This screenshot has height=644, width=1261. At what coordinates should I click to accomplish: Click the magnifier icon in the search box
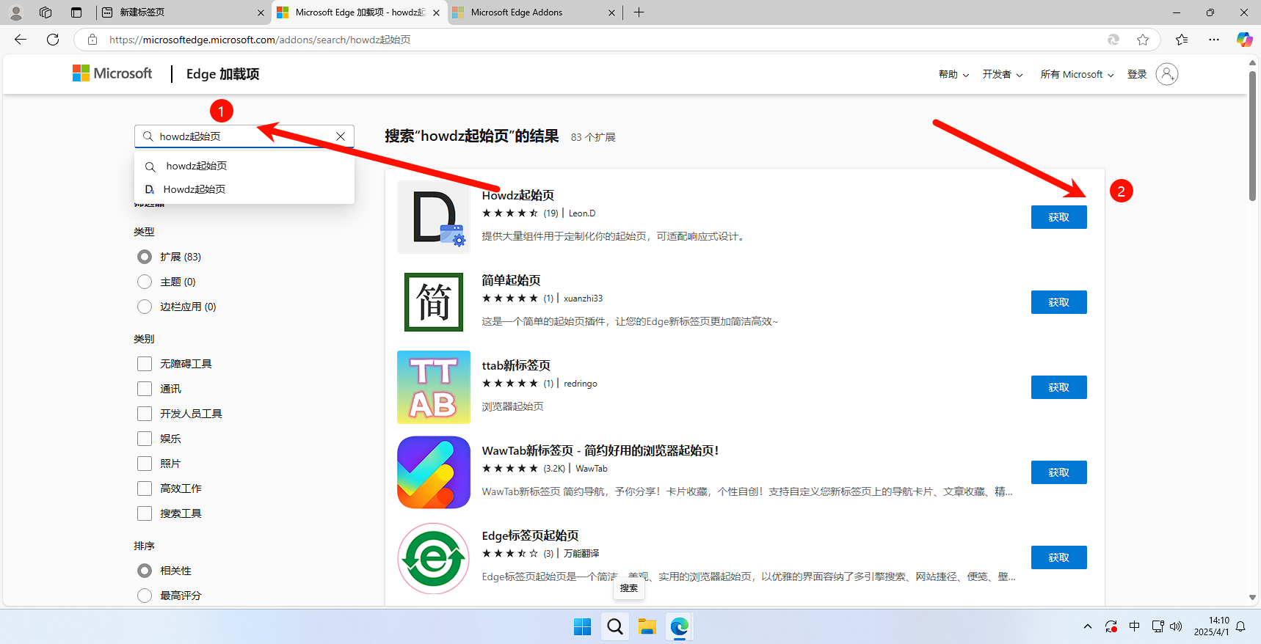(x=148, y=136)
